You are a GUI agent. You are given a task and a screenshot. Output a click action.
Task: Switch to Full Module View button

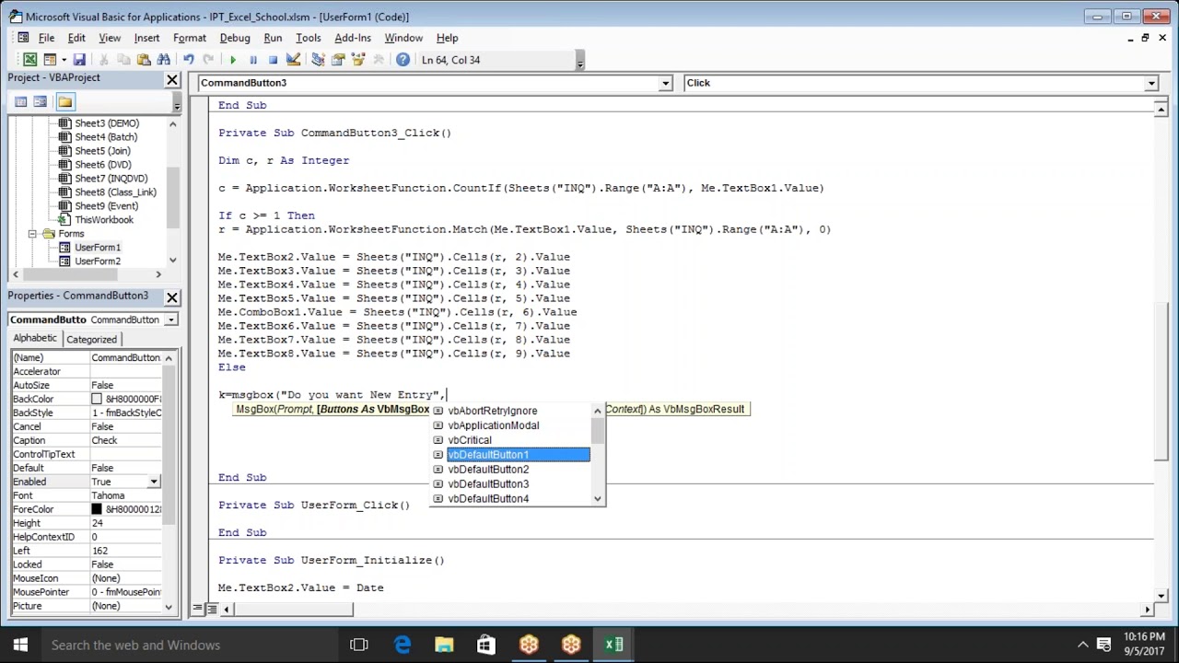pos(212,609)
